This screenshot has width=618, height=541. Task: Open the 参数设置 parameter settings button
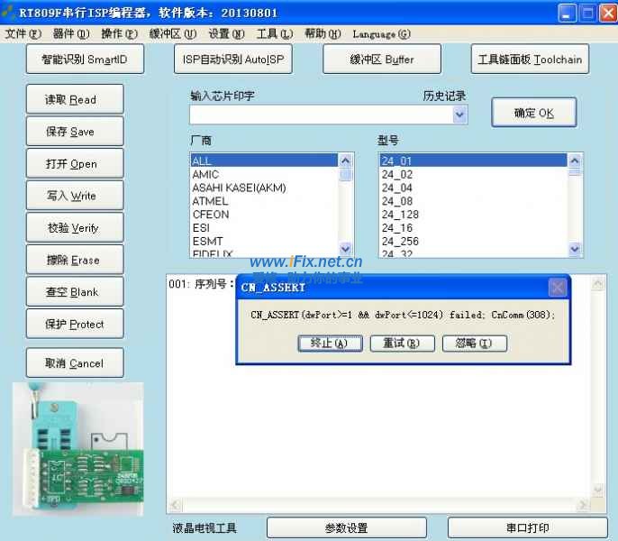click(347, 527)
